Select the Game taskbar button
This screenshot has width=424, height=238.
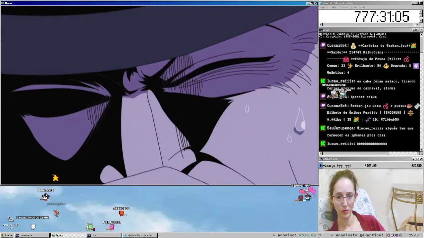(68, 235)
